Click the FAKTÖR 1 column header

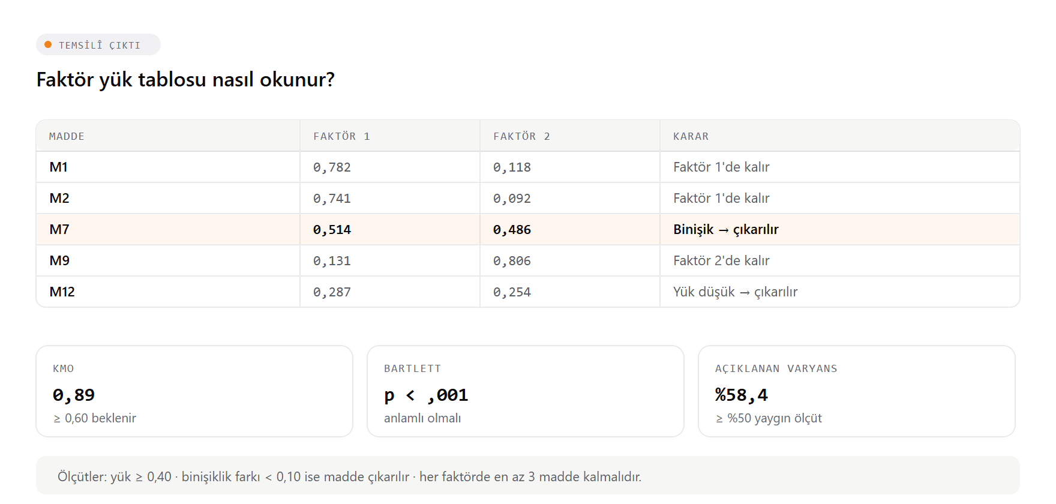[x=341, y=136]
